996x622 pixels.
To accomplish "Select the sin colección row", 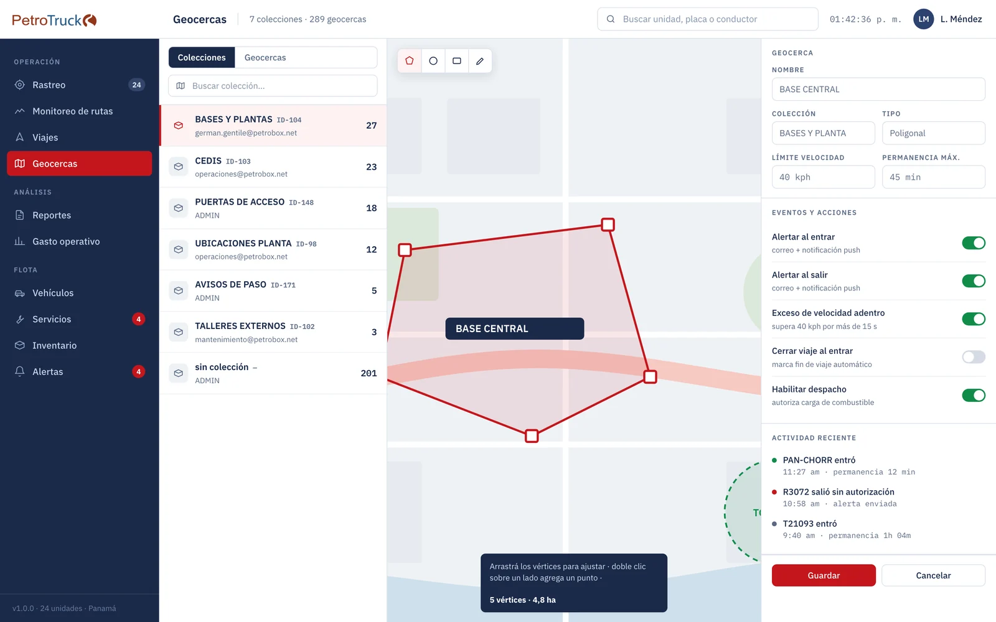I will pyautogui.click(x=273, y=373).
